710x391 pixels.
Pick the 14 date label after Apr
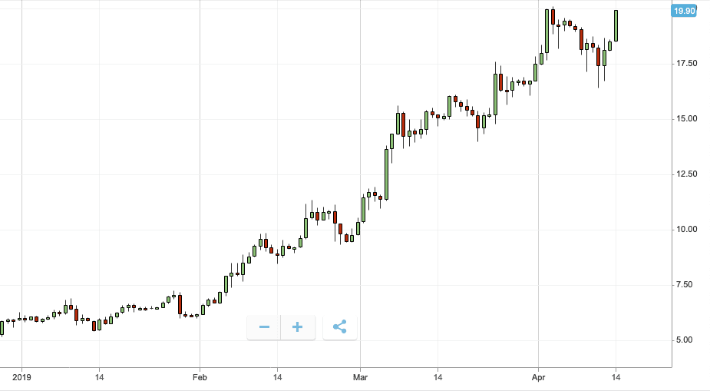click(x=616, y=377)
